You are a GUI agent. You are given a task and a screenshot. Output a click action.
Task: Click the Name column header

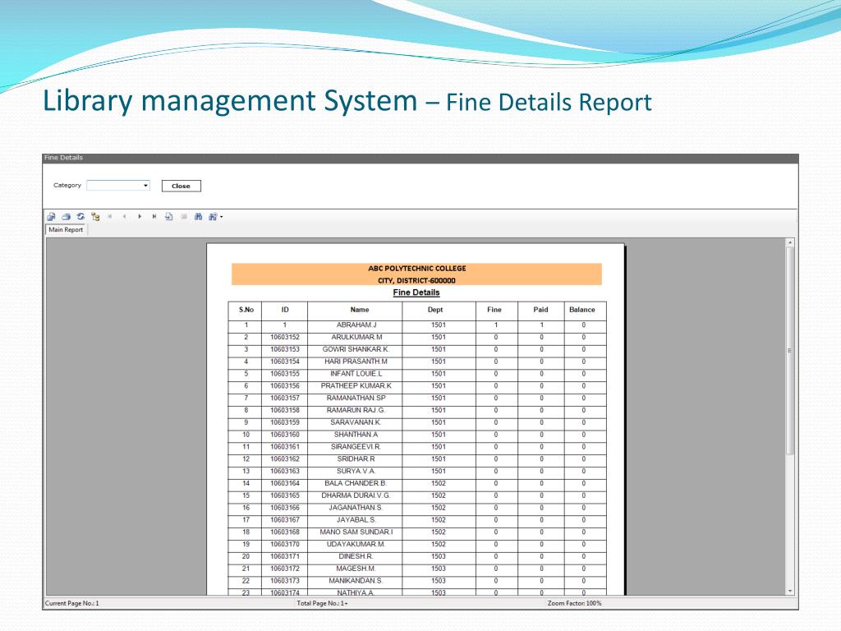pyautogui.click(x=360, y=310)
